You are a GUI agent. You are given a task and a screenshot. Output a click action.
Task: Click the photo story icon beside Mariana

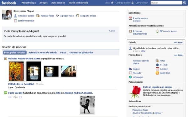point(6,59)
